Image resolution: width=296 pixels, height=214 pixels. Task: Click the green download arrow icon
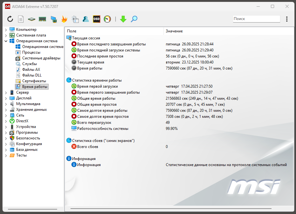(123, 19)
